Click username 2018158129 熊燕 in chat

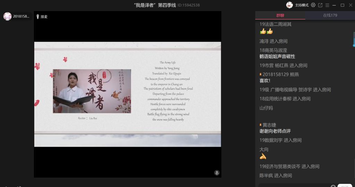click(x=280, y=74)
